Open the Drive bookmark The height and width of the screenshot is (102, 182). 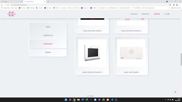[x=77, y=8]
